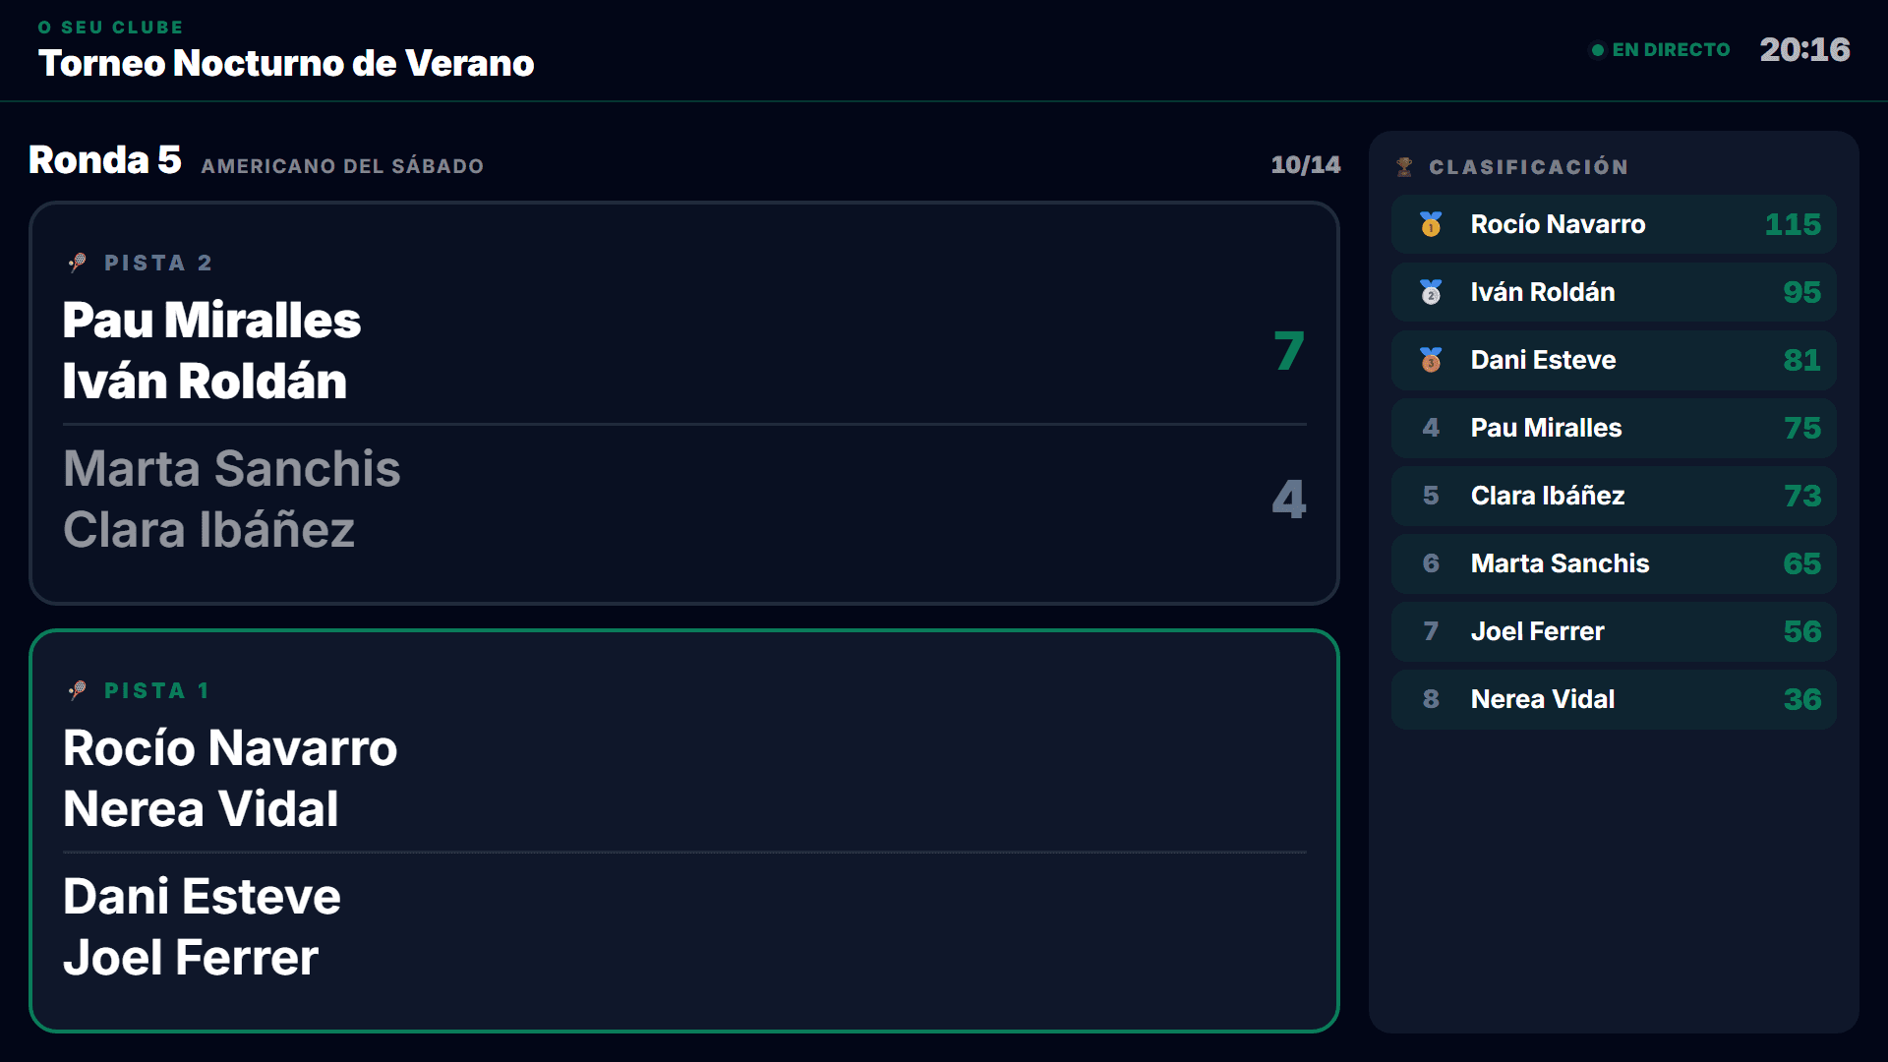Select Rocío Navarro in the Pista 1 card
This screenshot has width=1888, height=1062.
coord(230,747)
